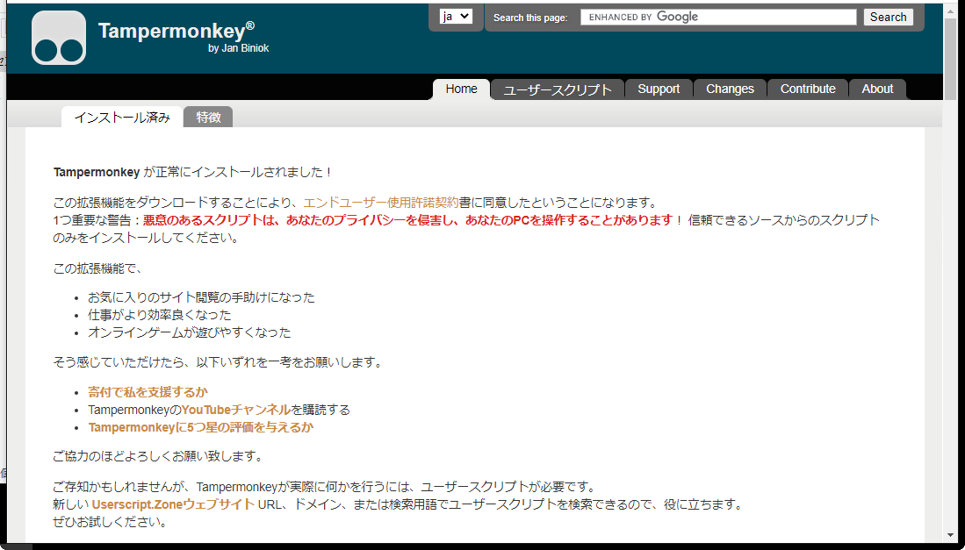Click the scrollbar down arrow
Screen dimensions: 965x550
(950, 535)
